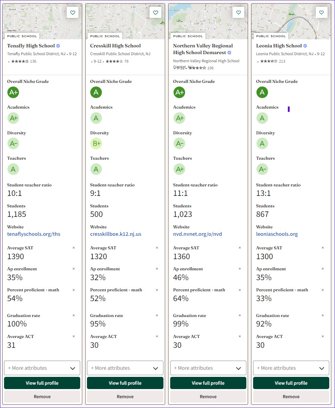Click Tenafly's Overall Niche Grade A+ badge
Image resolution: width=335 pixels, height=408 pixels.
(x=13, y=92)
